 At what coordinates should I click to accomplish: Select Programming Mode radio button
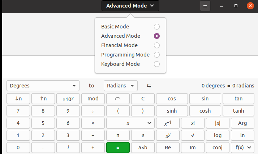[x=156, y=55]
